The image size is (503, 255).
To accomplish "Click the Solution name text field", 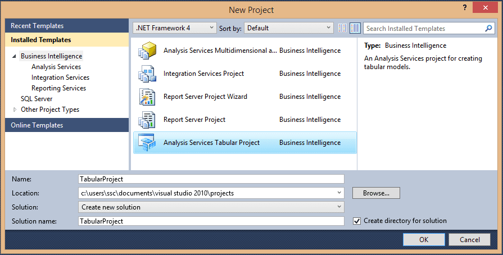I will (211, 221).
